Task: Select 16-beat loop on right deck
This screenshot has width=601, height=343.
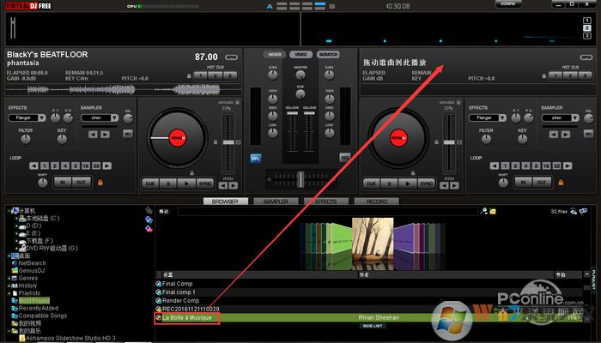Action: (546, 165)
